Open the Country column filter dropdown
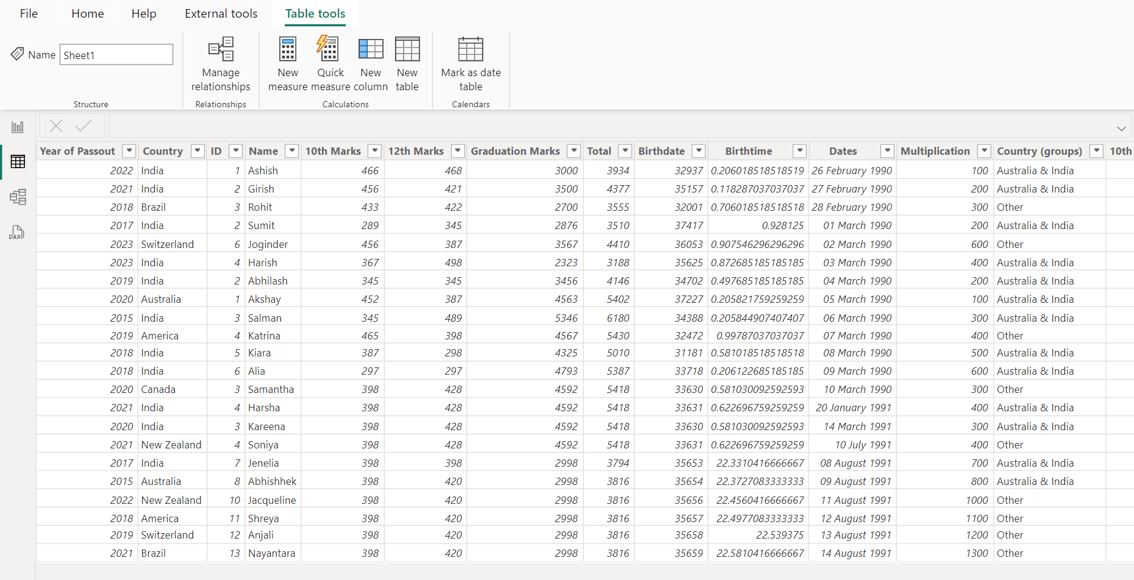The height and width of the screenshot is (580, 1134). 197,150
